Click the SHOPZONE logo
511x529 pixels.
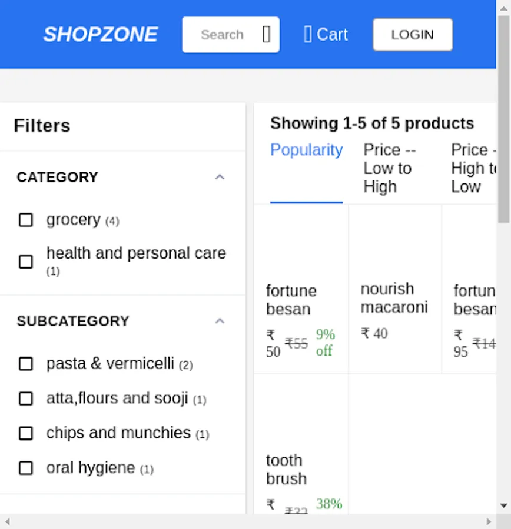100,35
